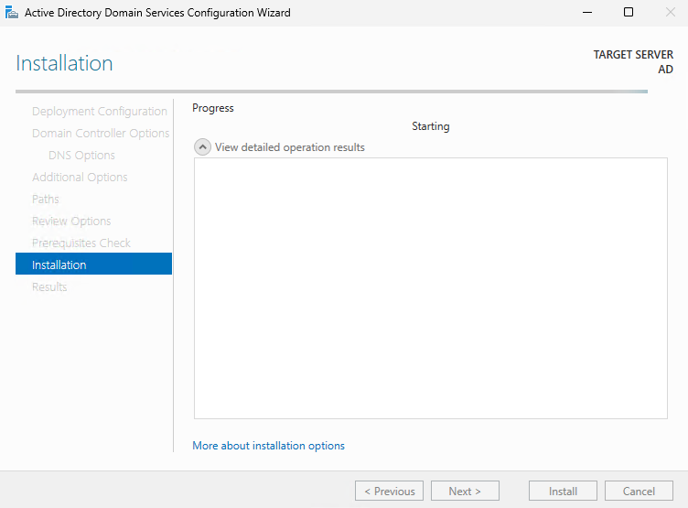The width and height of the screenshot is (688, 508).
Task: Go to Deployment Configuration step
Action: coord(99,112)
